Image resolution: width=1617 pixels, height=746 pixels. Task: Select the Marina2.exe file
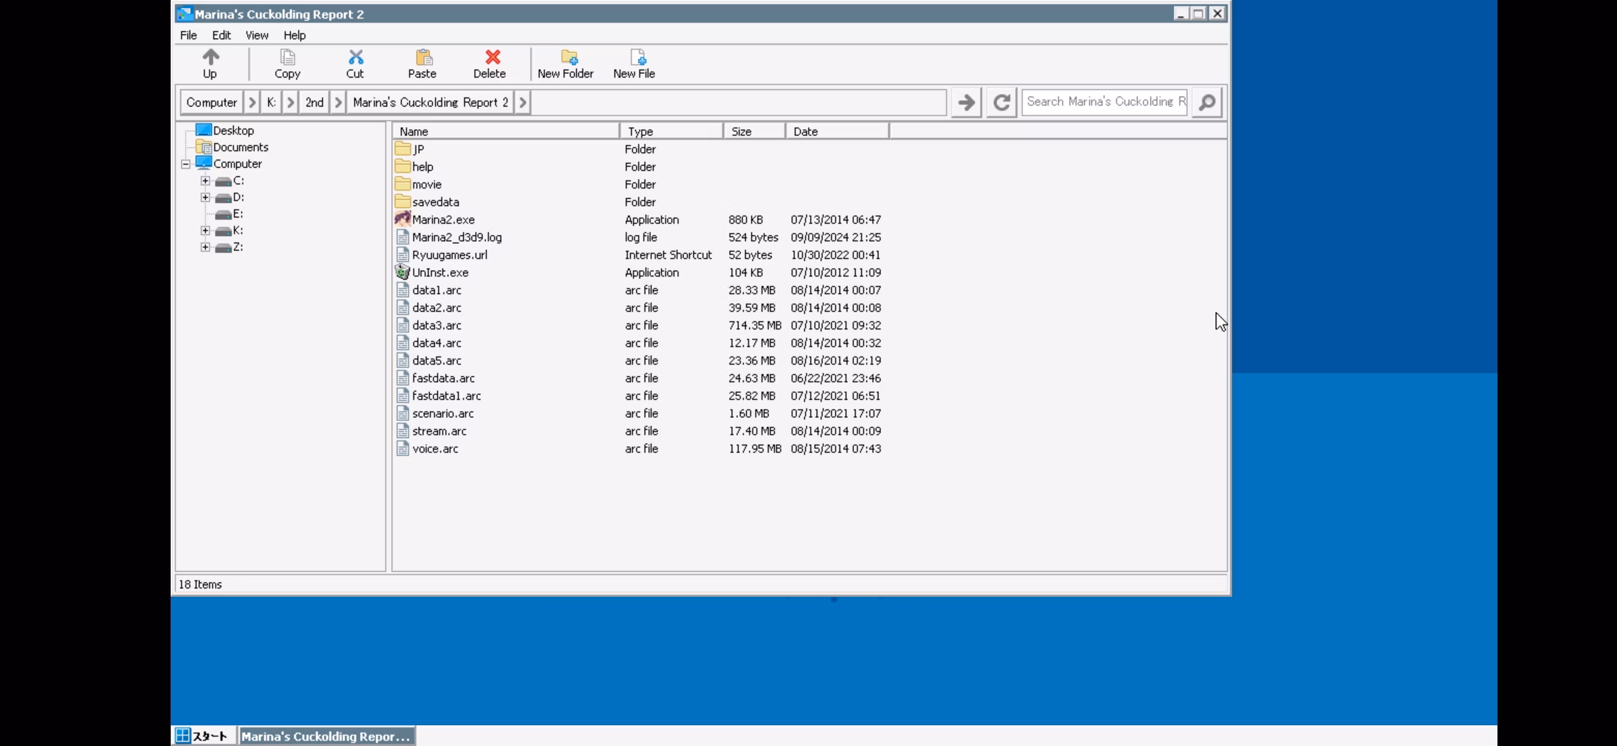point(443,220)
